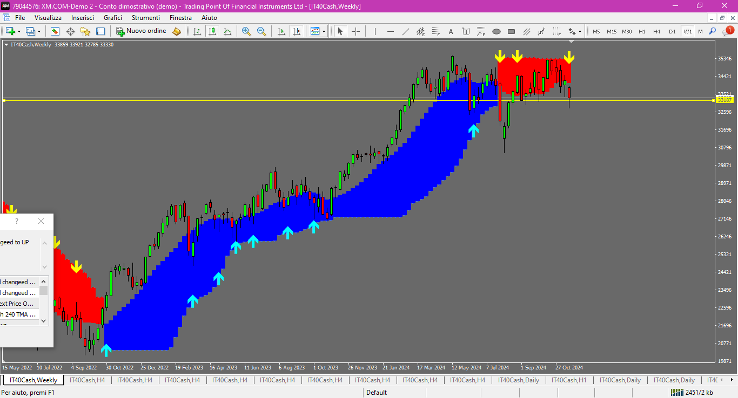
Task: Select the Fibonacci time zones tool
Action: (x=556, y=31)
